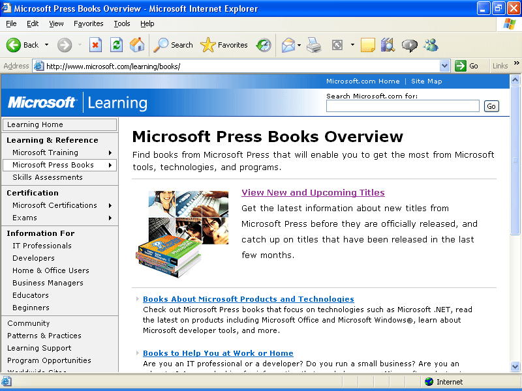Open the Messenger people icon
Viewport: 522px width, 391px height.
pos(431,45)
